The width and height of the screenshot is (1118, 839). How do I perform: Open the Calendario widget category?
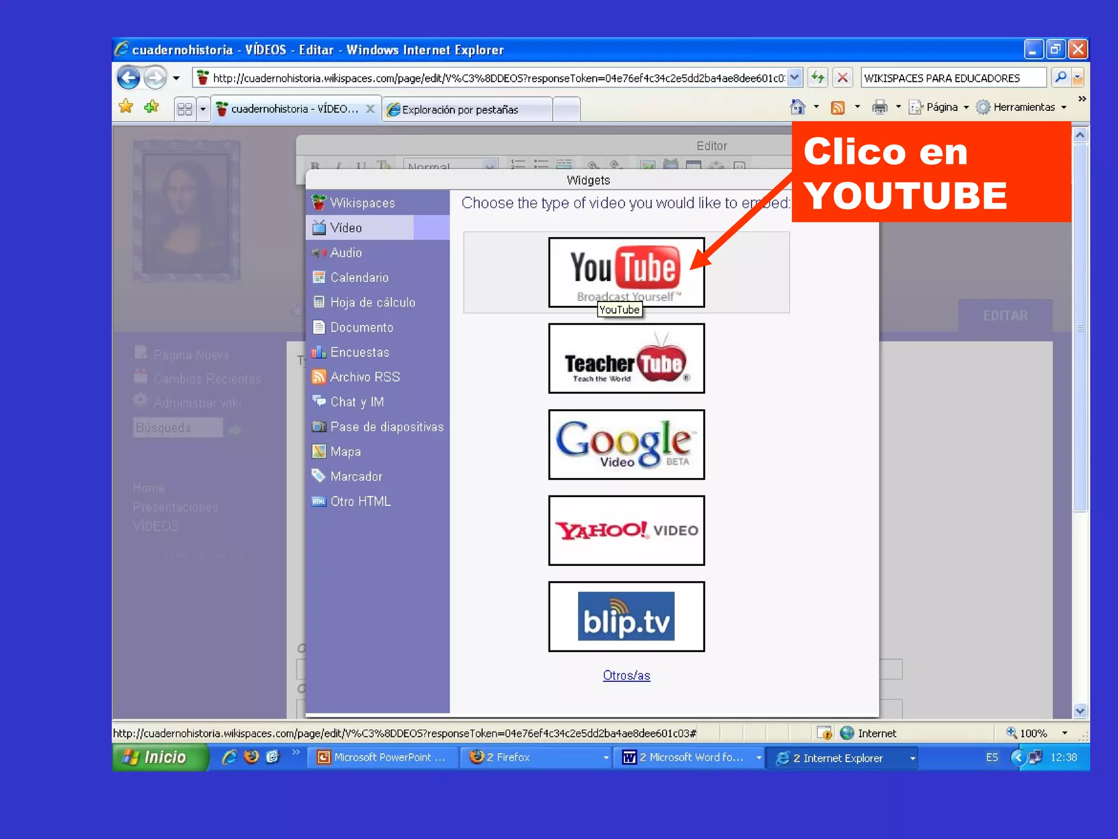[x=377, y=277]
